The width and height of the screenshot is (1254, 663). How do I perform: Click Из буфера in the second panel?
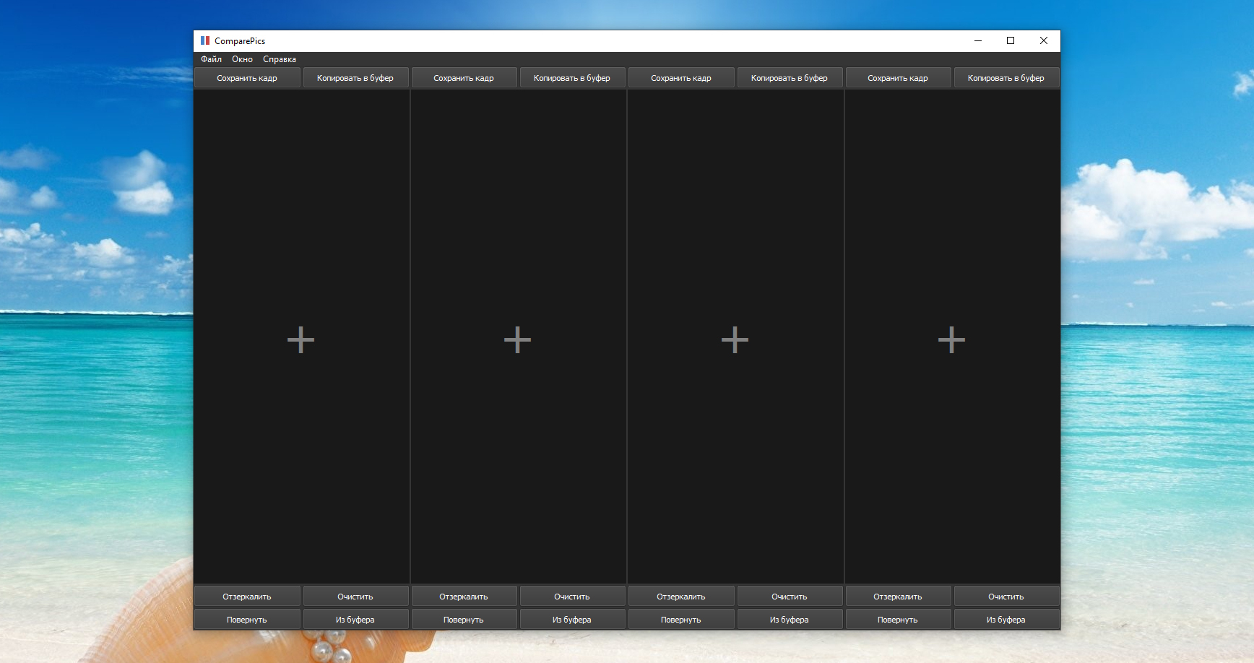pyautogui.click(x=572, y=620)
